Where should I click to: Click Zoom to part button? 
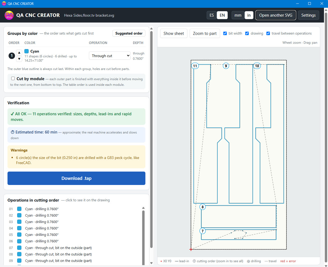205,33
